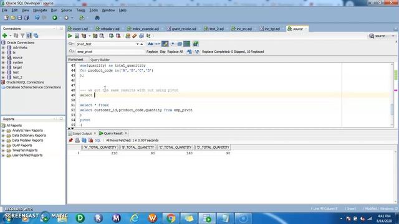Click the 'C'_TOTAL_QUANTITY column header

point(174,147)
